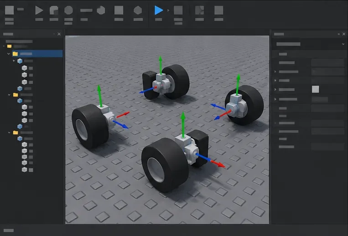Image resolution: width=348 pixels, height=236 pixels.
Task: Select the gray hexagon toolbar icon
Action: [x=138, y=10]
